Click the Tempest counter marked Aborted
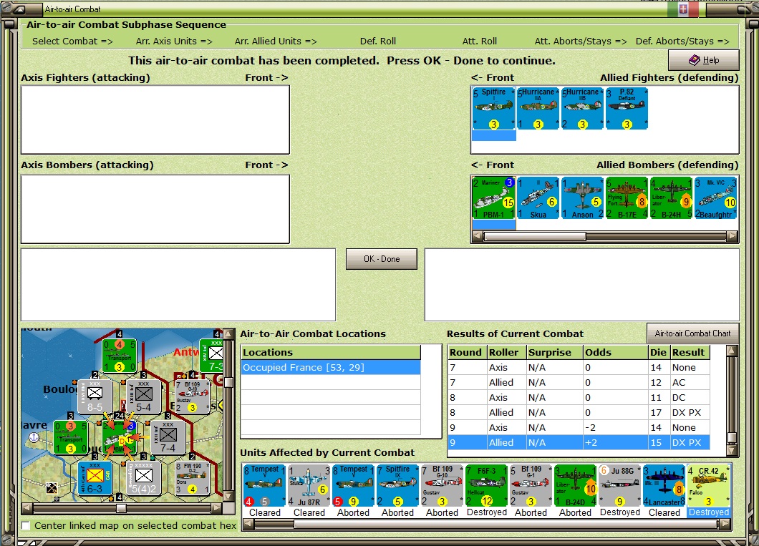This screenshot has height=546, width=759. tap(353, 486)
